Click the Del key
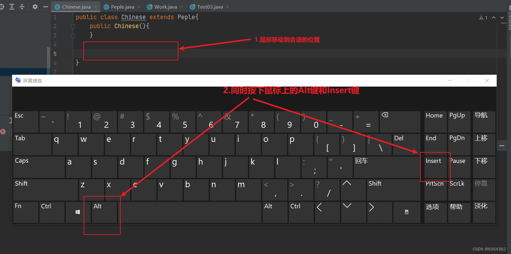Screen dimensions: 511x254 406,144
